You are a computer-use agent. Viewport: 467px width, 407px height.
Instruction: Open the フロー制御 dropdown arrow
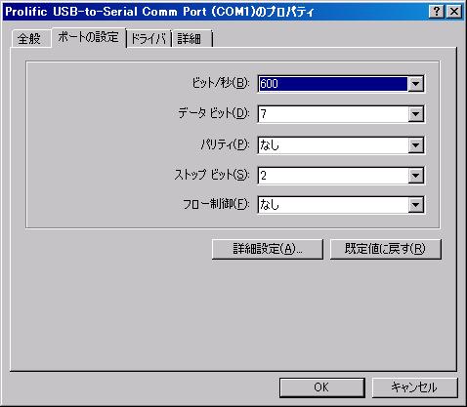point(415,205)
